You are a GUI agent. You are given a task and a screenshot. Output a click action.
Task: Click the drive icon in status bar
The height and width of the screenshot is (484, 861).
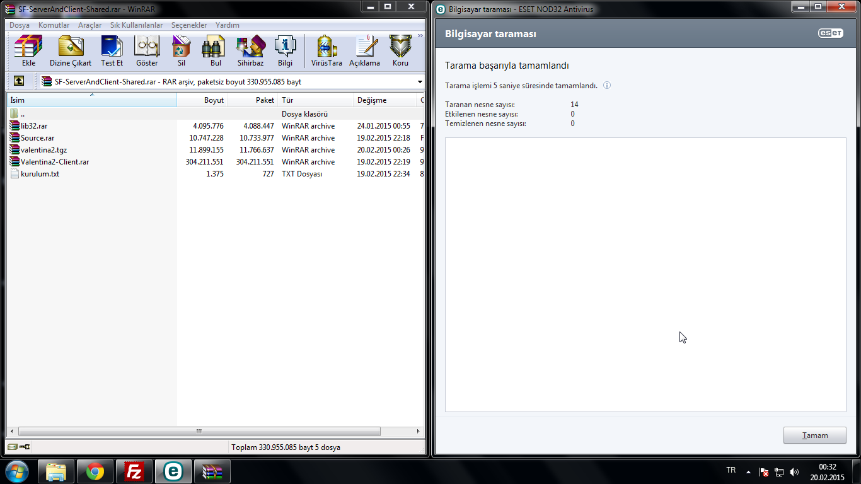pos(12,447)
